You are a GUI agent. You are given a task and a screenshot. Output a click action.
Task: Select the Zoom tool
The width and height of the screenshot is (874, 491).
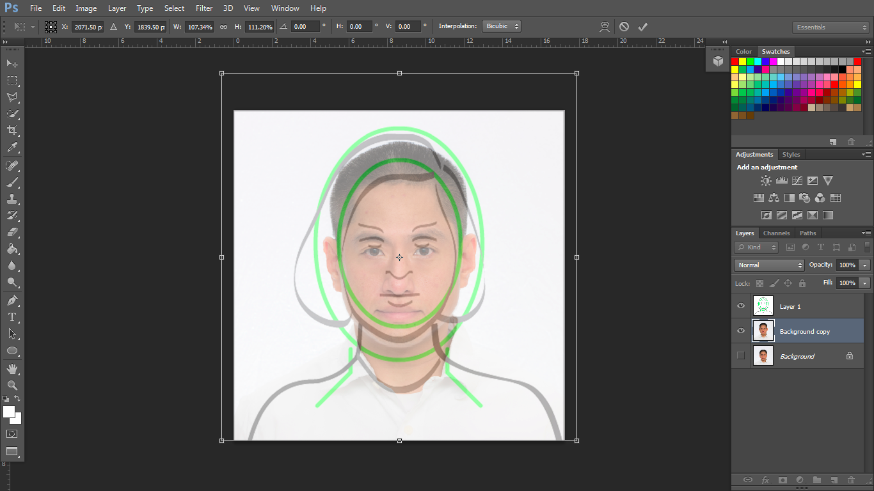tap(12, 386)
